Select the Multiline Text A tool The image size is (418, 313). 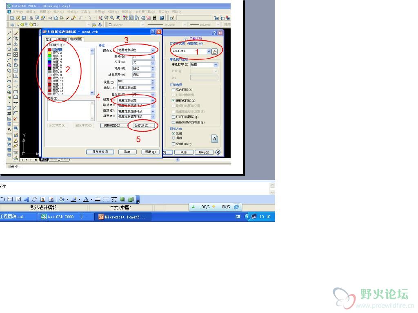point(9,129)
